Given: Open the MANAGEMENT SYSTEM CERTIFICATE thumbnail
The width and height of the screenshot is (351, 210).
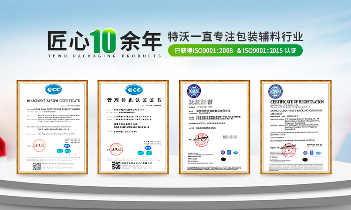Looking at the screenshot, I should (x=52, y=127).
